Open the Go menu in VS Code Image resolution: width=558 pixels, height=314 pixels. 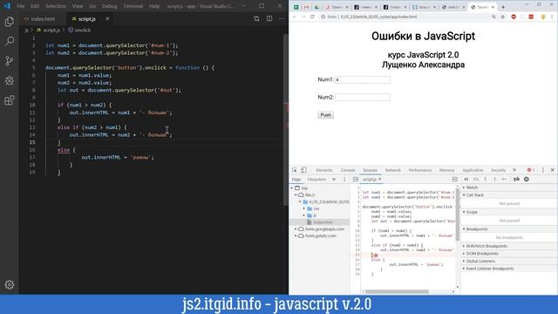tap(92, 6)
